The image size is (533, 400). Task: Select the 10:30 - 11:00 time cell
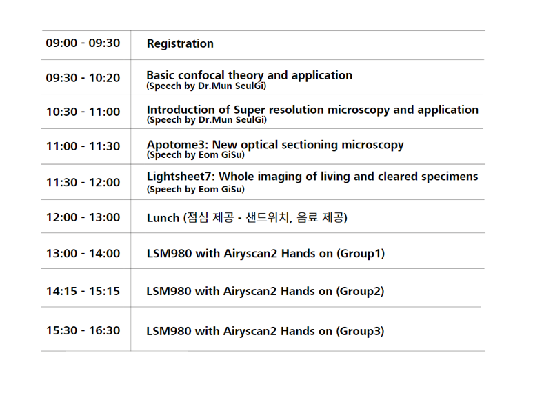[83, 112]
